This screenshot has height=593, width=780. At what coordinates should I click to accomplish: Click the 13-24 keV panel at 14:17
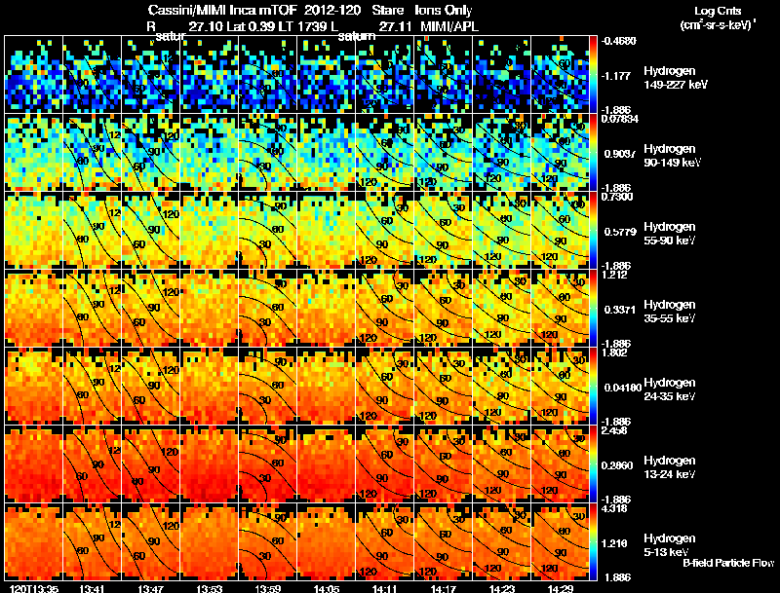[444, 463]
